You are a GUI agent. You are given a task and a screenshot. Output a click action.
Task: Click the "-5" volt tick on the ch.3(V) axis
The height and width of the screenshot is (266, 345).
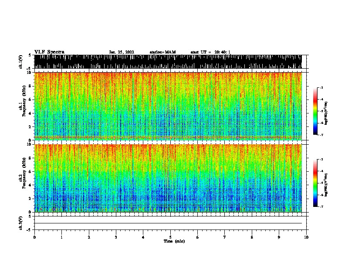[29, 230]
